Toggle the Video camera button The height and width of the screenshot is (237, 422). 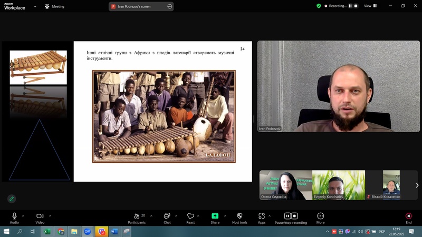click(x=40, y=216)
